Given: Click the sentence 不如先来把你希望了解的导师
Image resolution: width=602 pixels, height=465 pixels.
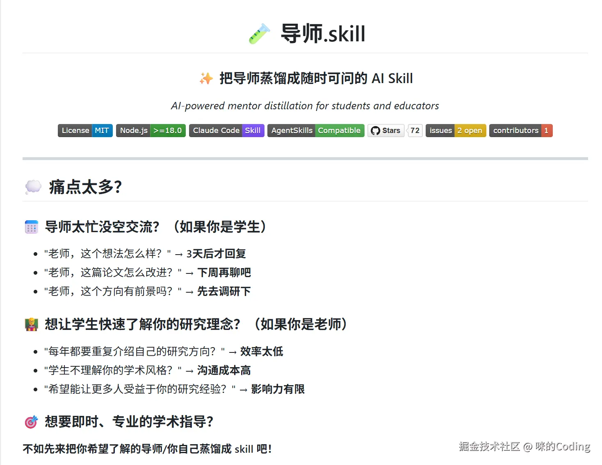Looking at the screenshot, I should [x=147, y=449].
